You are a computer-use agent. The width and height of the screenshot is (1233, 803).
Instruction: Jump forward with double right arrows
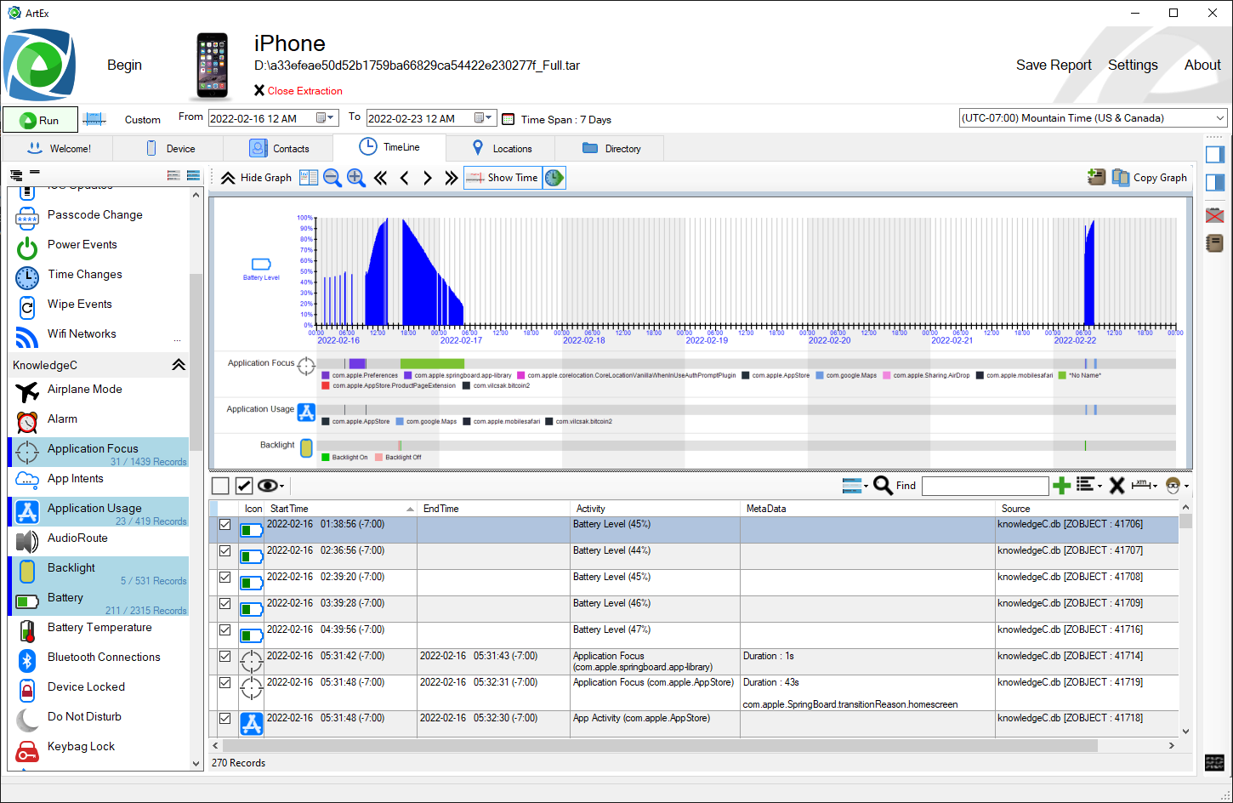coord(452,178)
